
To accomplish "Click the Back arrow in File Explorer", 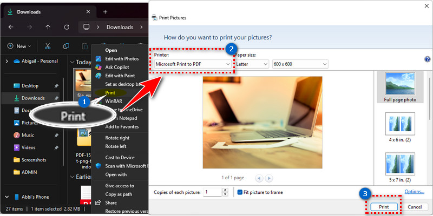I will pyautogui.click(x=10, y=27).
